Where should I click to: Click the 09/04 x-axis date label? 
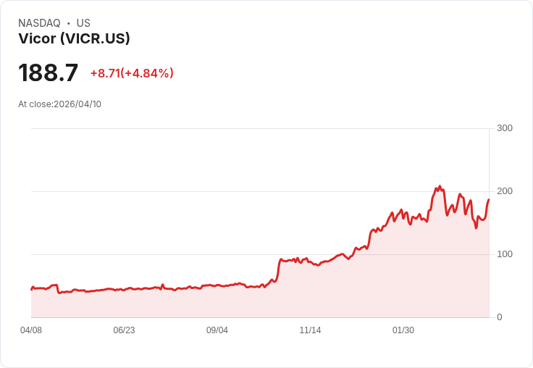coord(217,330)
